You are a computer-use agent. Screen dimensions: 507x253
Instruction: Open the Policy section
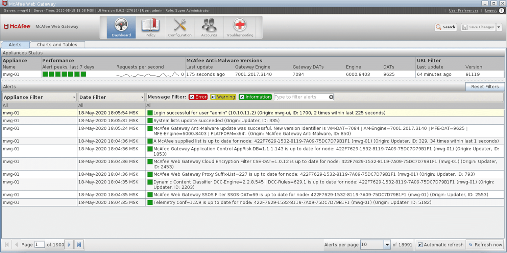[150, 27]
